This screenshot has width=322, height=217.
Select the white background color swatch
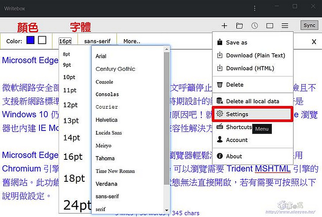[x=42, y=40]
